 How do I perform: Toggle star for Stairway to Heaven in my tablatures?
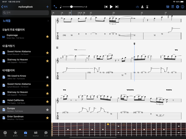47,93
